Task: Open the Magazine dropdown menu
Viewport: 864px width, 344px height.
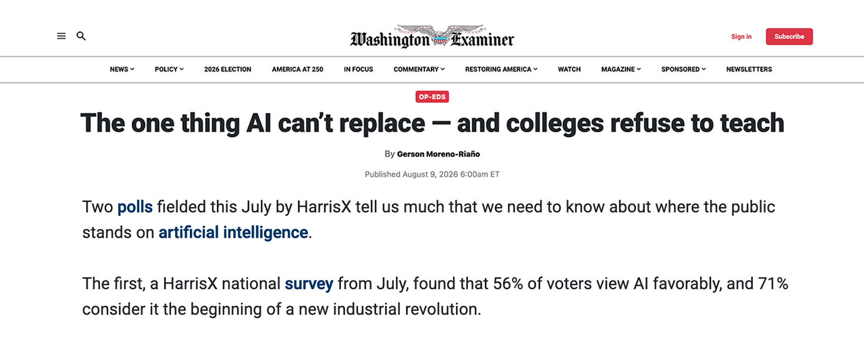Action: tap(621, 69)
